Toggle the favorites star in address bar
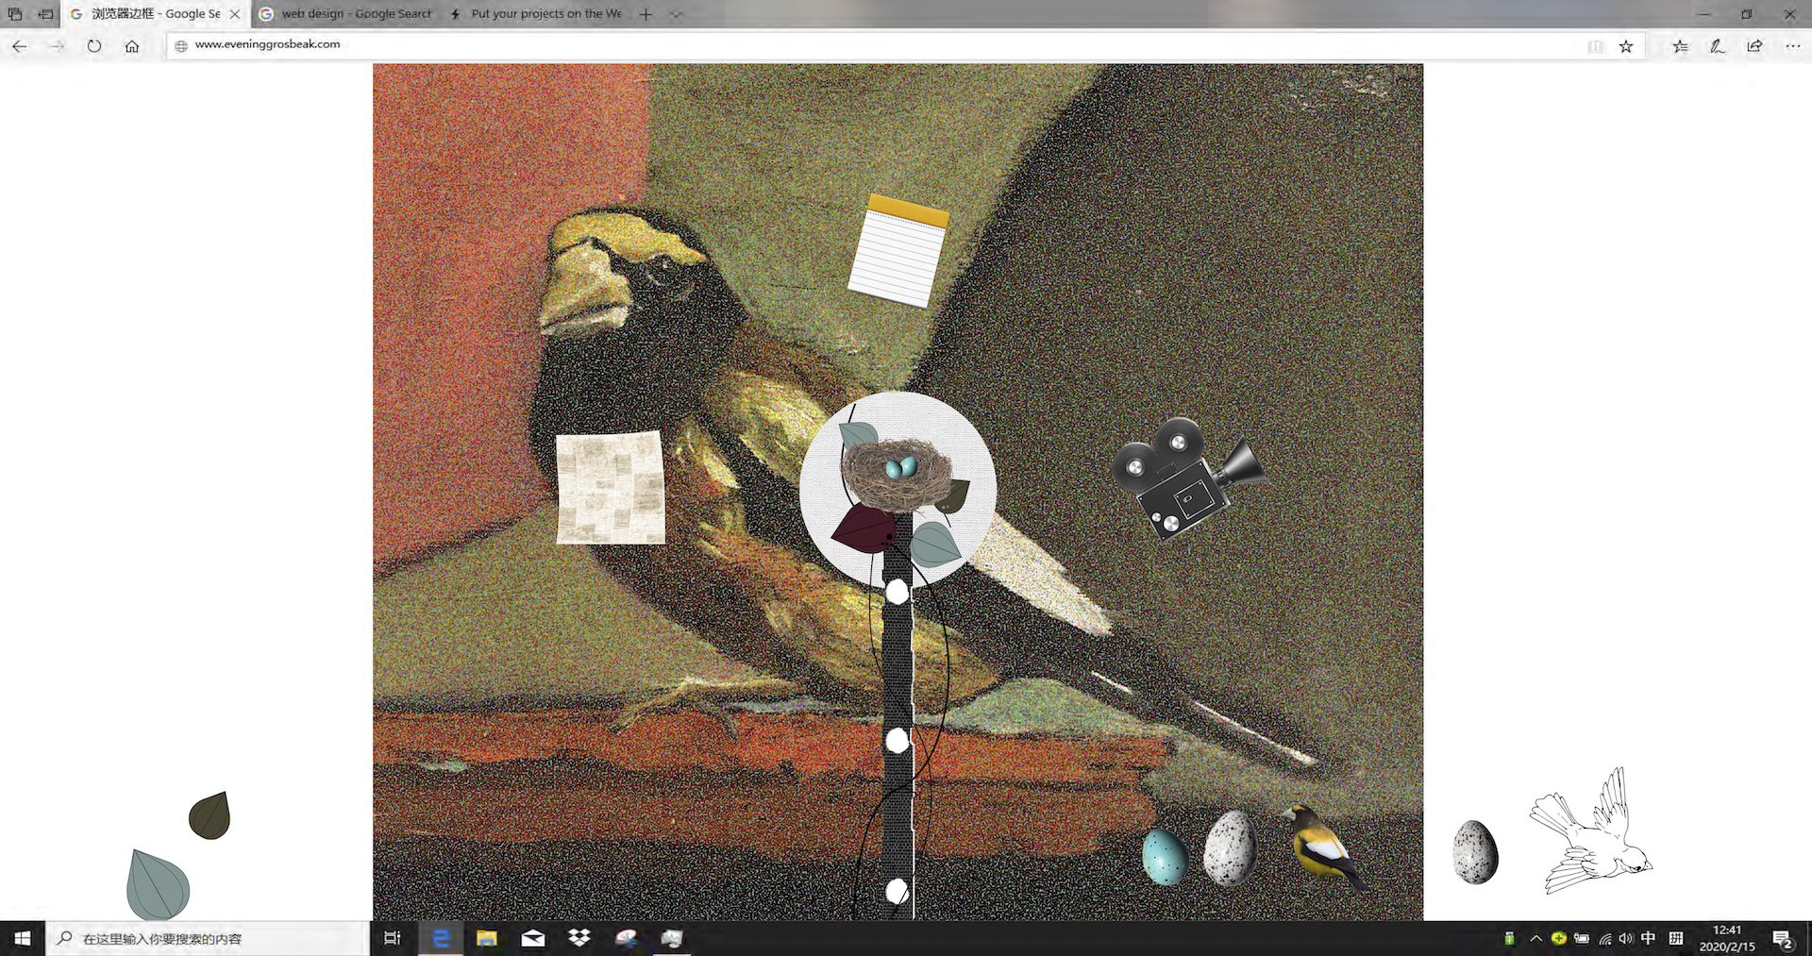 1626,46
